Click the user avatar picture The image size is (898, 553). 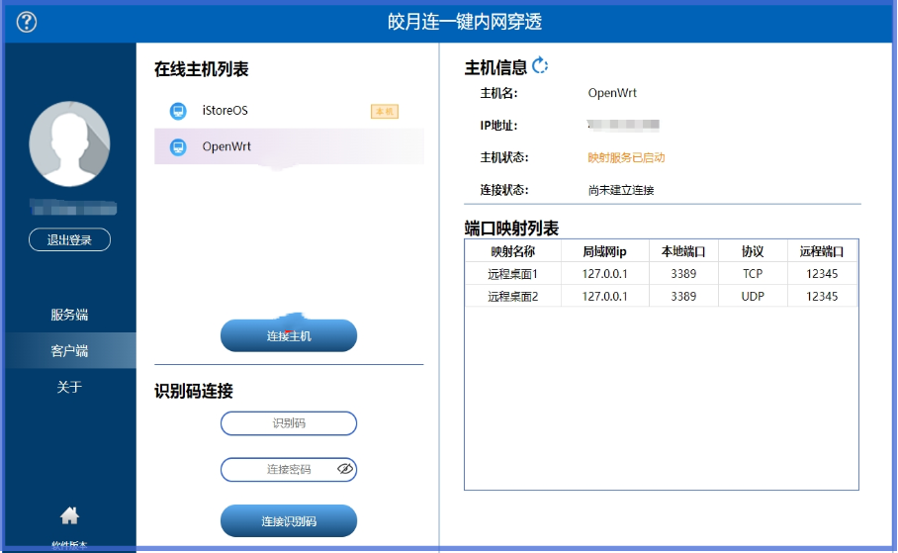[x=69, y=143]
